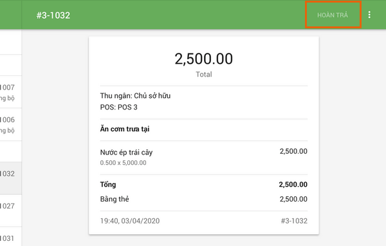Select the Nước ép trái cây item

point(126,153)
